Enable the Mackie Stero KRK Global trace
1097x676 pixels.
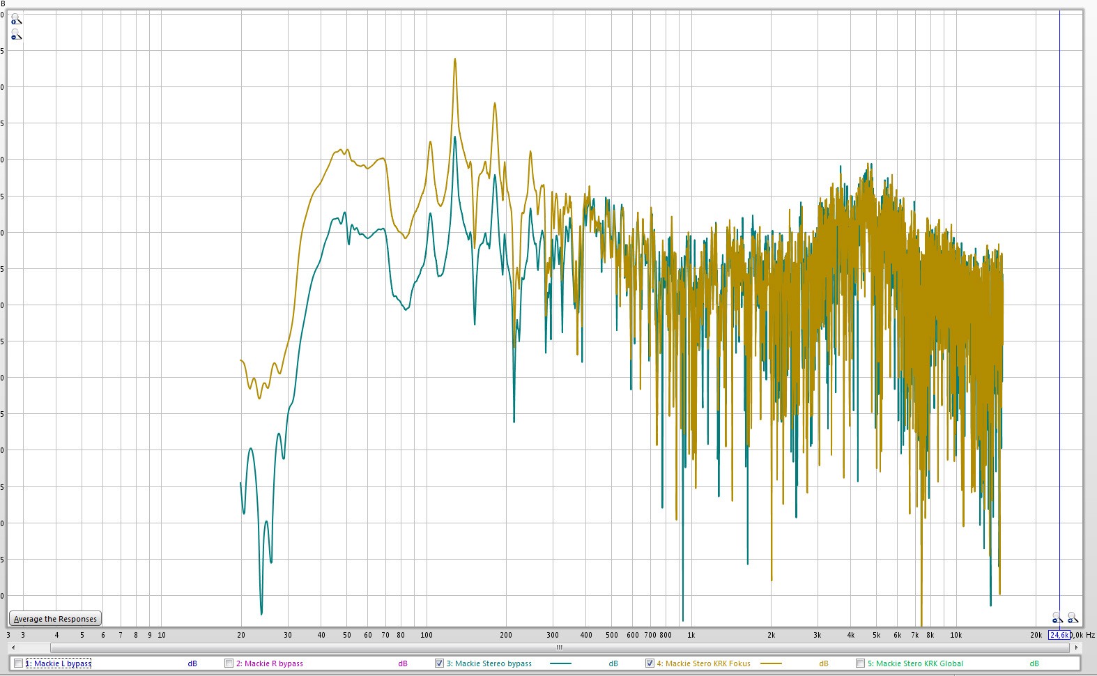pyautogui.click(x=860, y=663)
